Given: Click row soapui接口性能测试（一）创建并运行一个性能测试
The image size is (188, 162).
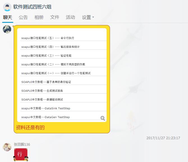Looking at the screenshot, I should (63, 73).
